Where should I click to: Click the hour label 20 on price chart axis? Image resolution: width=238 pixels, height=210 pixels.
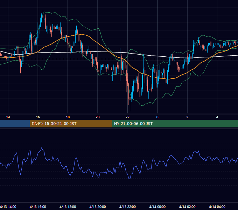98,117
